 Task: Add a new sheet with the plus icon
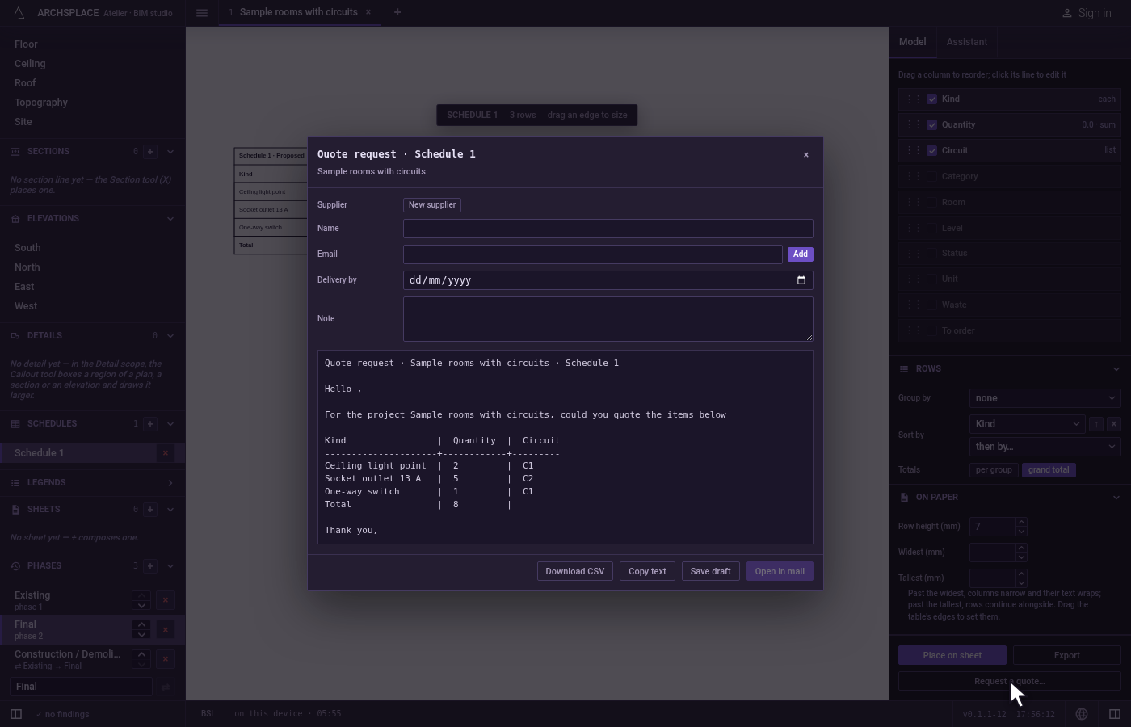[150, 510]
